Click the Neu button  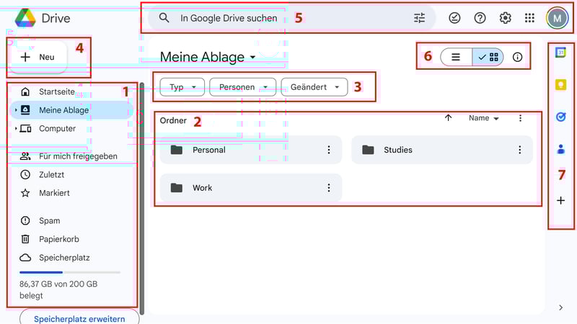39,57
